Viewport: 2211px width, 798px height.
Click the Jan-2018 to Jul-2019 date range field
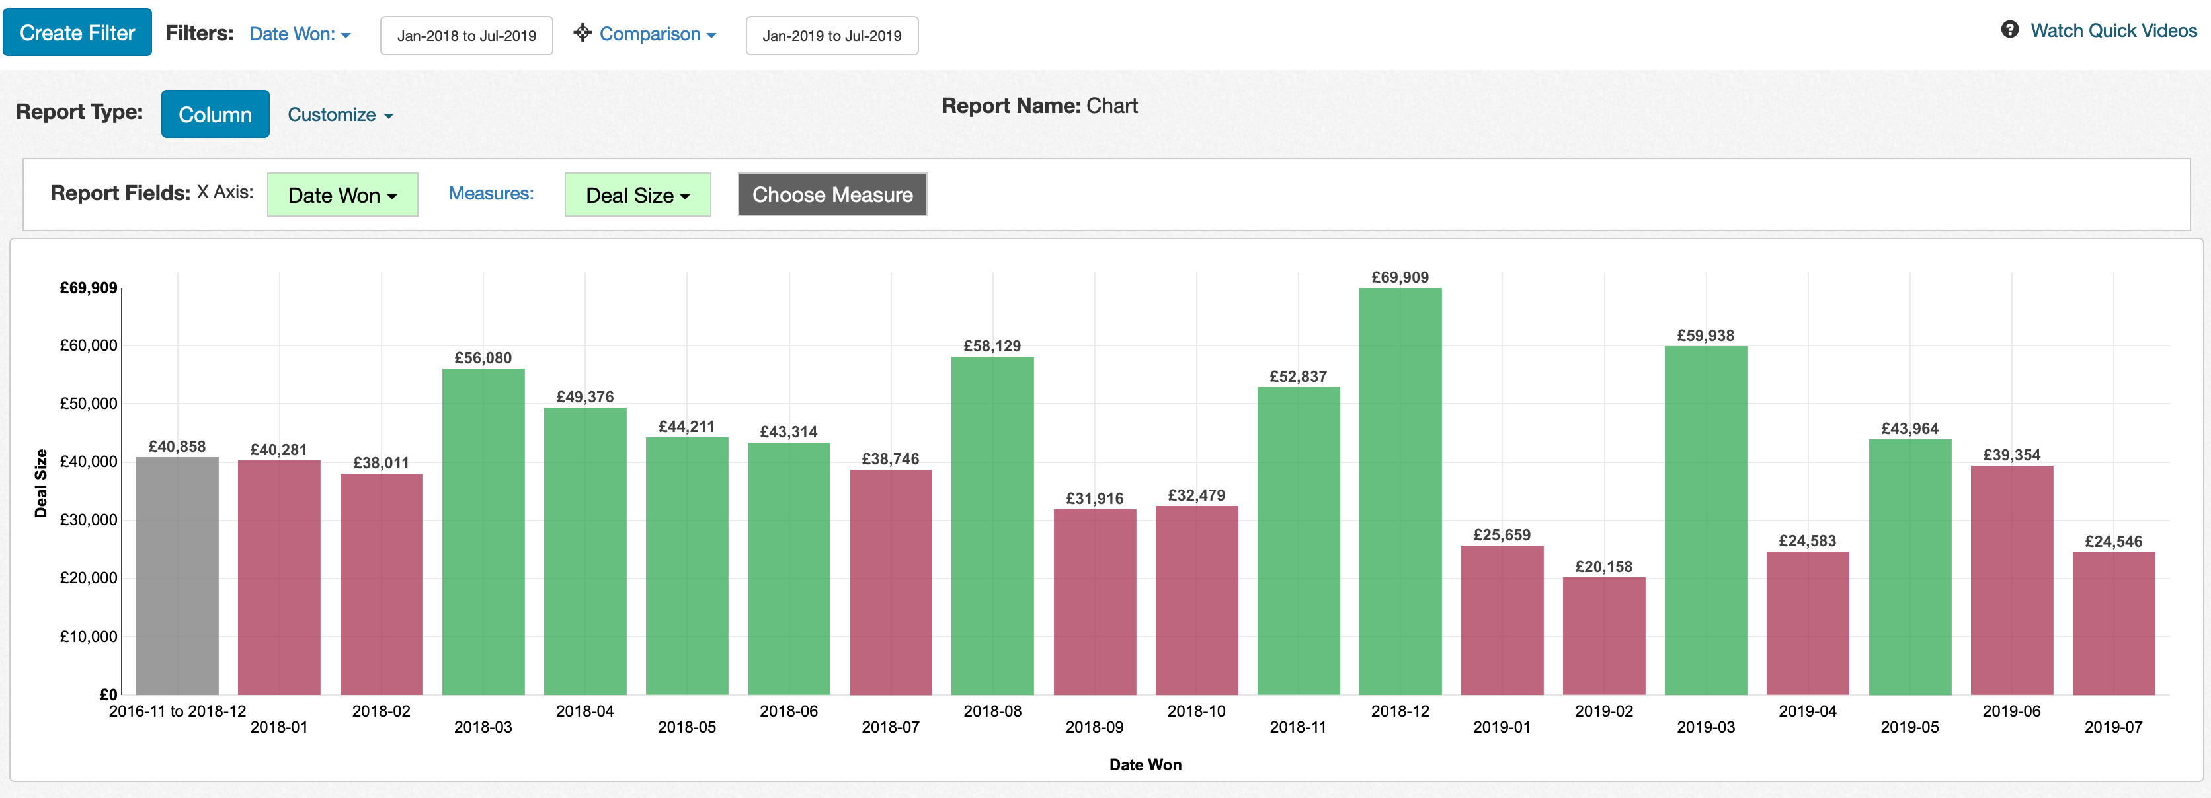pos(466,36)
